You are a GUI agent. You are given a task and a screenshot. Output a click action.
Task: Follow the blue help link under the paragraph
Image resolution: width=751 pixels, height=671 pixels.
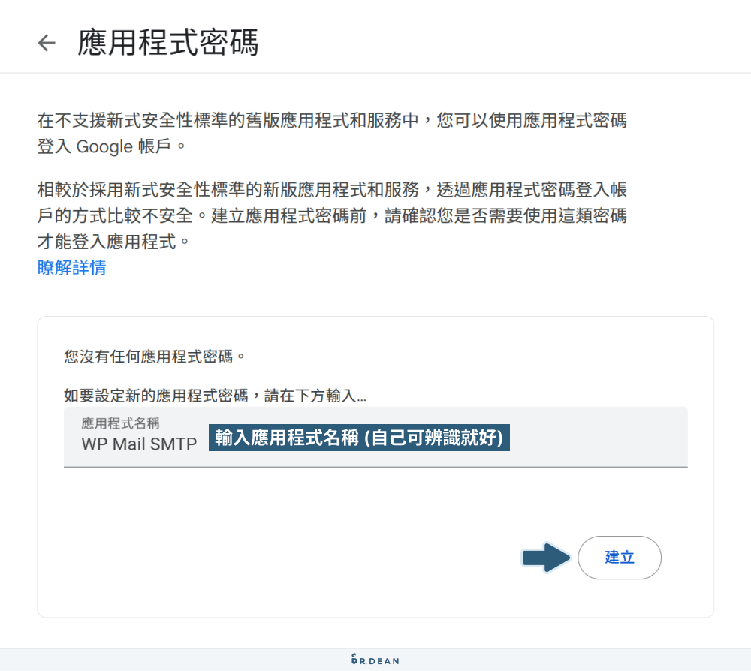[x=70, y=268]
